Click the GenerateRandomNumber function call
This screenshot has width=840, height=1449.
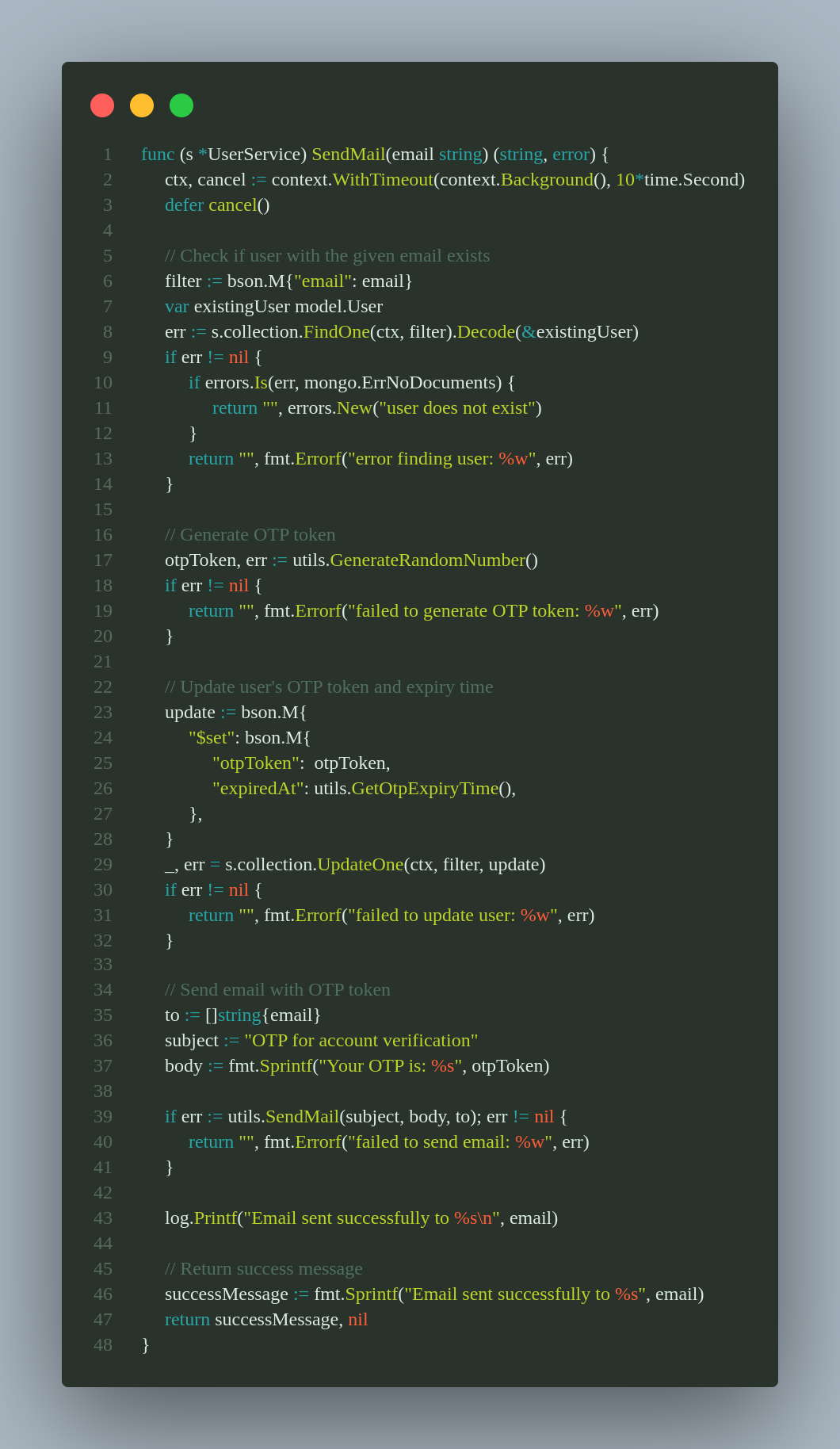pyautogui.click(x=427, y=560)
